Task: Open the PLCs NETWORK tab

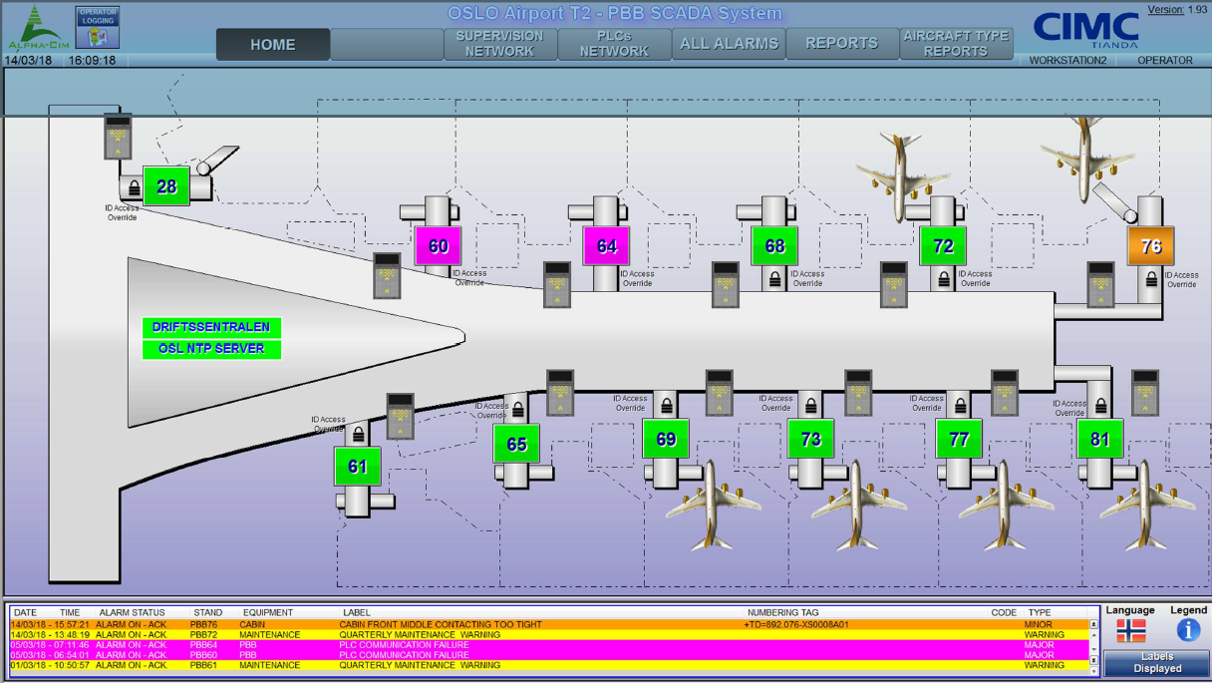Action: click(614, 44)
